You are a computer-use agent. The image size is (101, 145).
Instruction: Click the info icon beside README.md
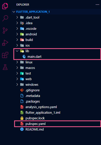(x=22, y=129)
